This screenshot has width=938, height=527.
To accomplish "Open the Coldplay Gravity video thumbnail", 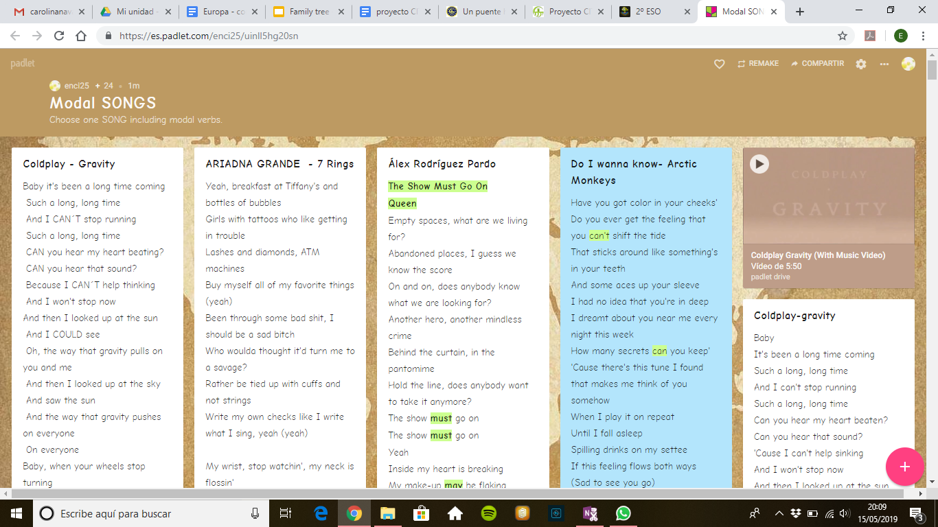I will 829,196.
